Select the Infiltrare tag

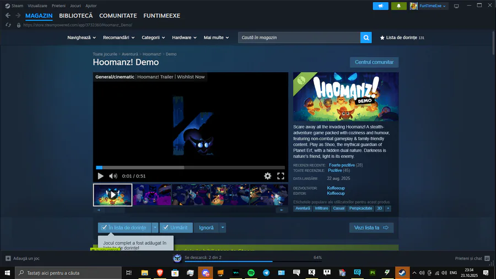(321, 208)
